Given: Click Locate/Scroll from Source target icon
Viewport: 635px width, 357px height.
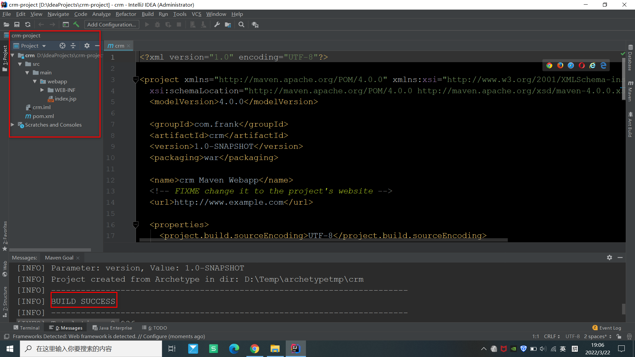Looking at the screenshot, I should tap(63, 46).
